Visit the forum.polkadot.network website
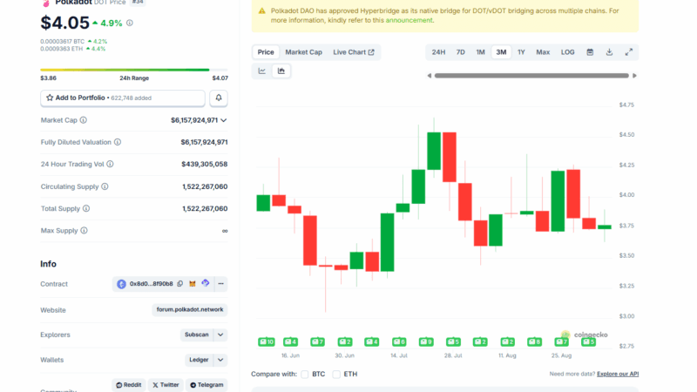 coord(190,309)
